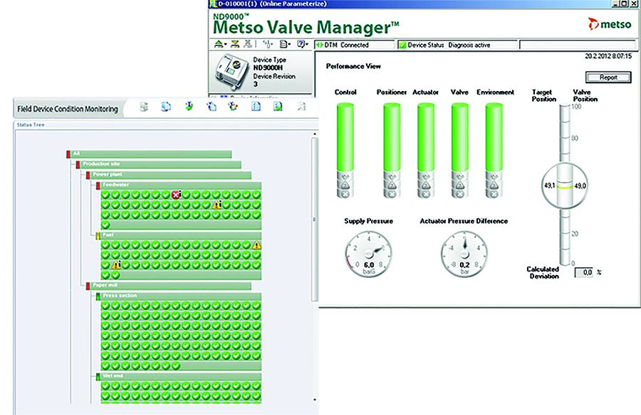This screenshot has height=415, width=641.
Task: Select the Power plant tree node
Action: tap(108, 175)
